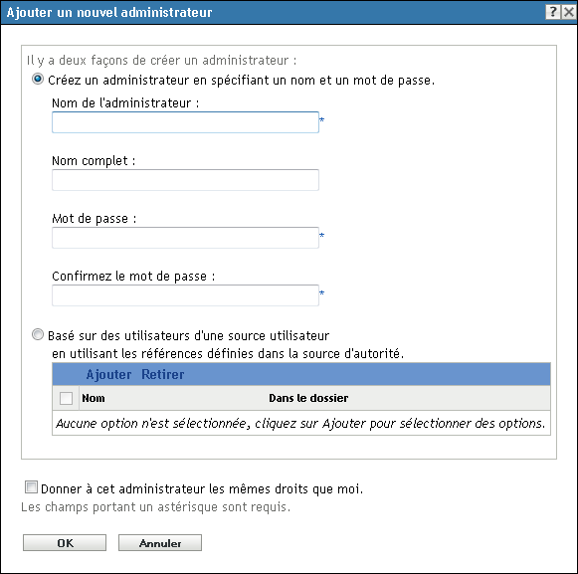
Task: Click into the Nom complet field
Action: click(x=185, y=180)
